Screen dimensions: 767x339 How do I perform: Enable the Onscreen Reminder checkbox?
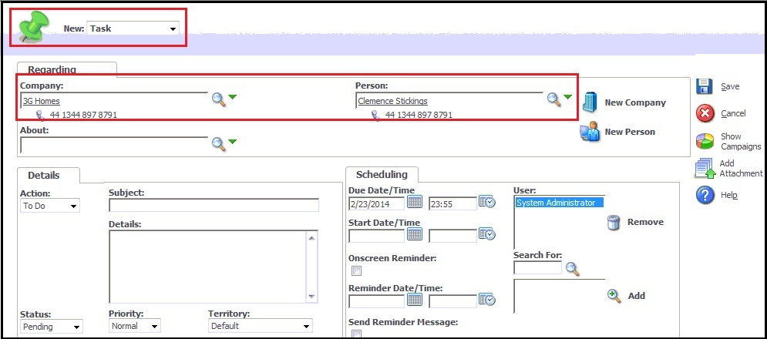coord(357,270)
